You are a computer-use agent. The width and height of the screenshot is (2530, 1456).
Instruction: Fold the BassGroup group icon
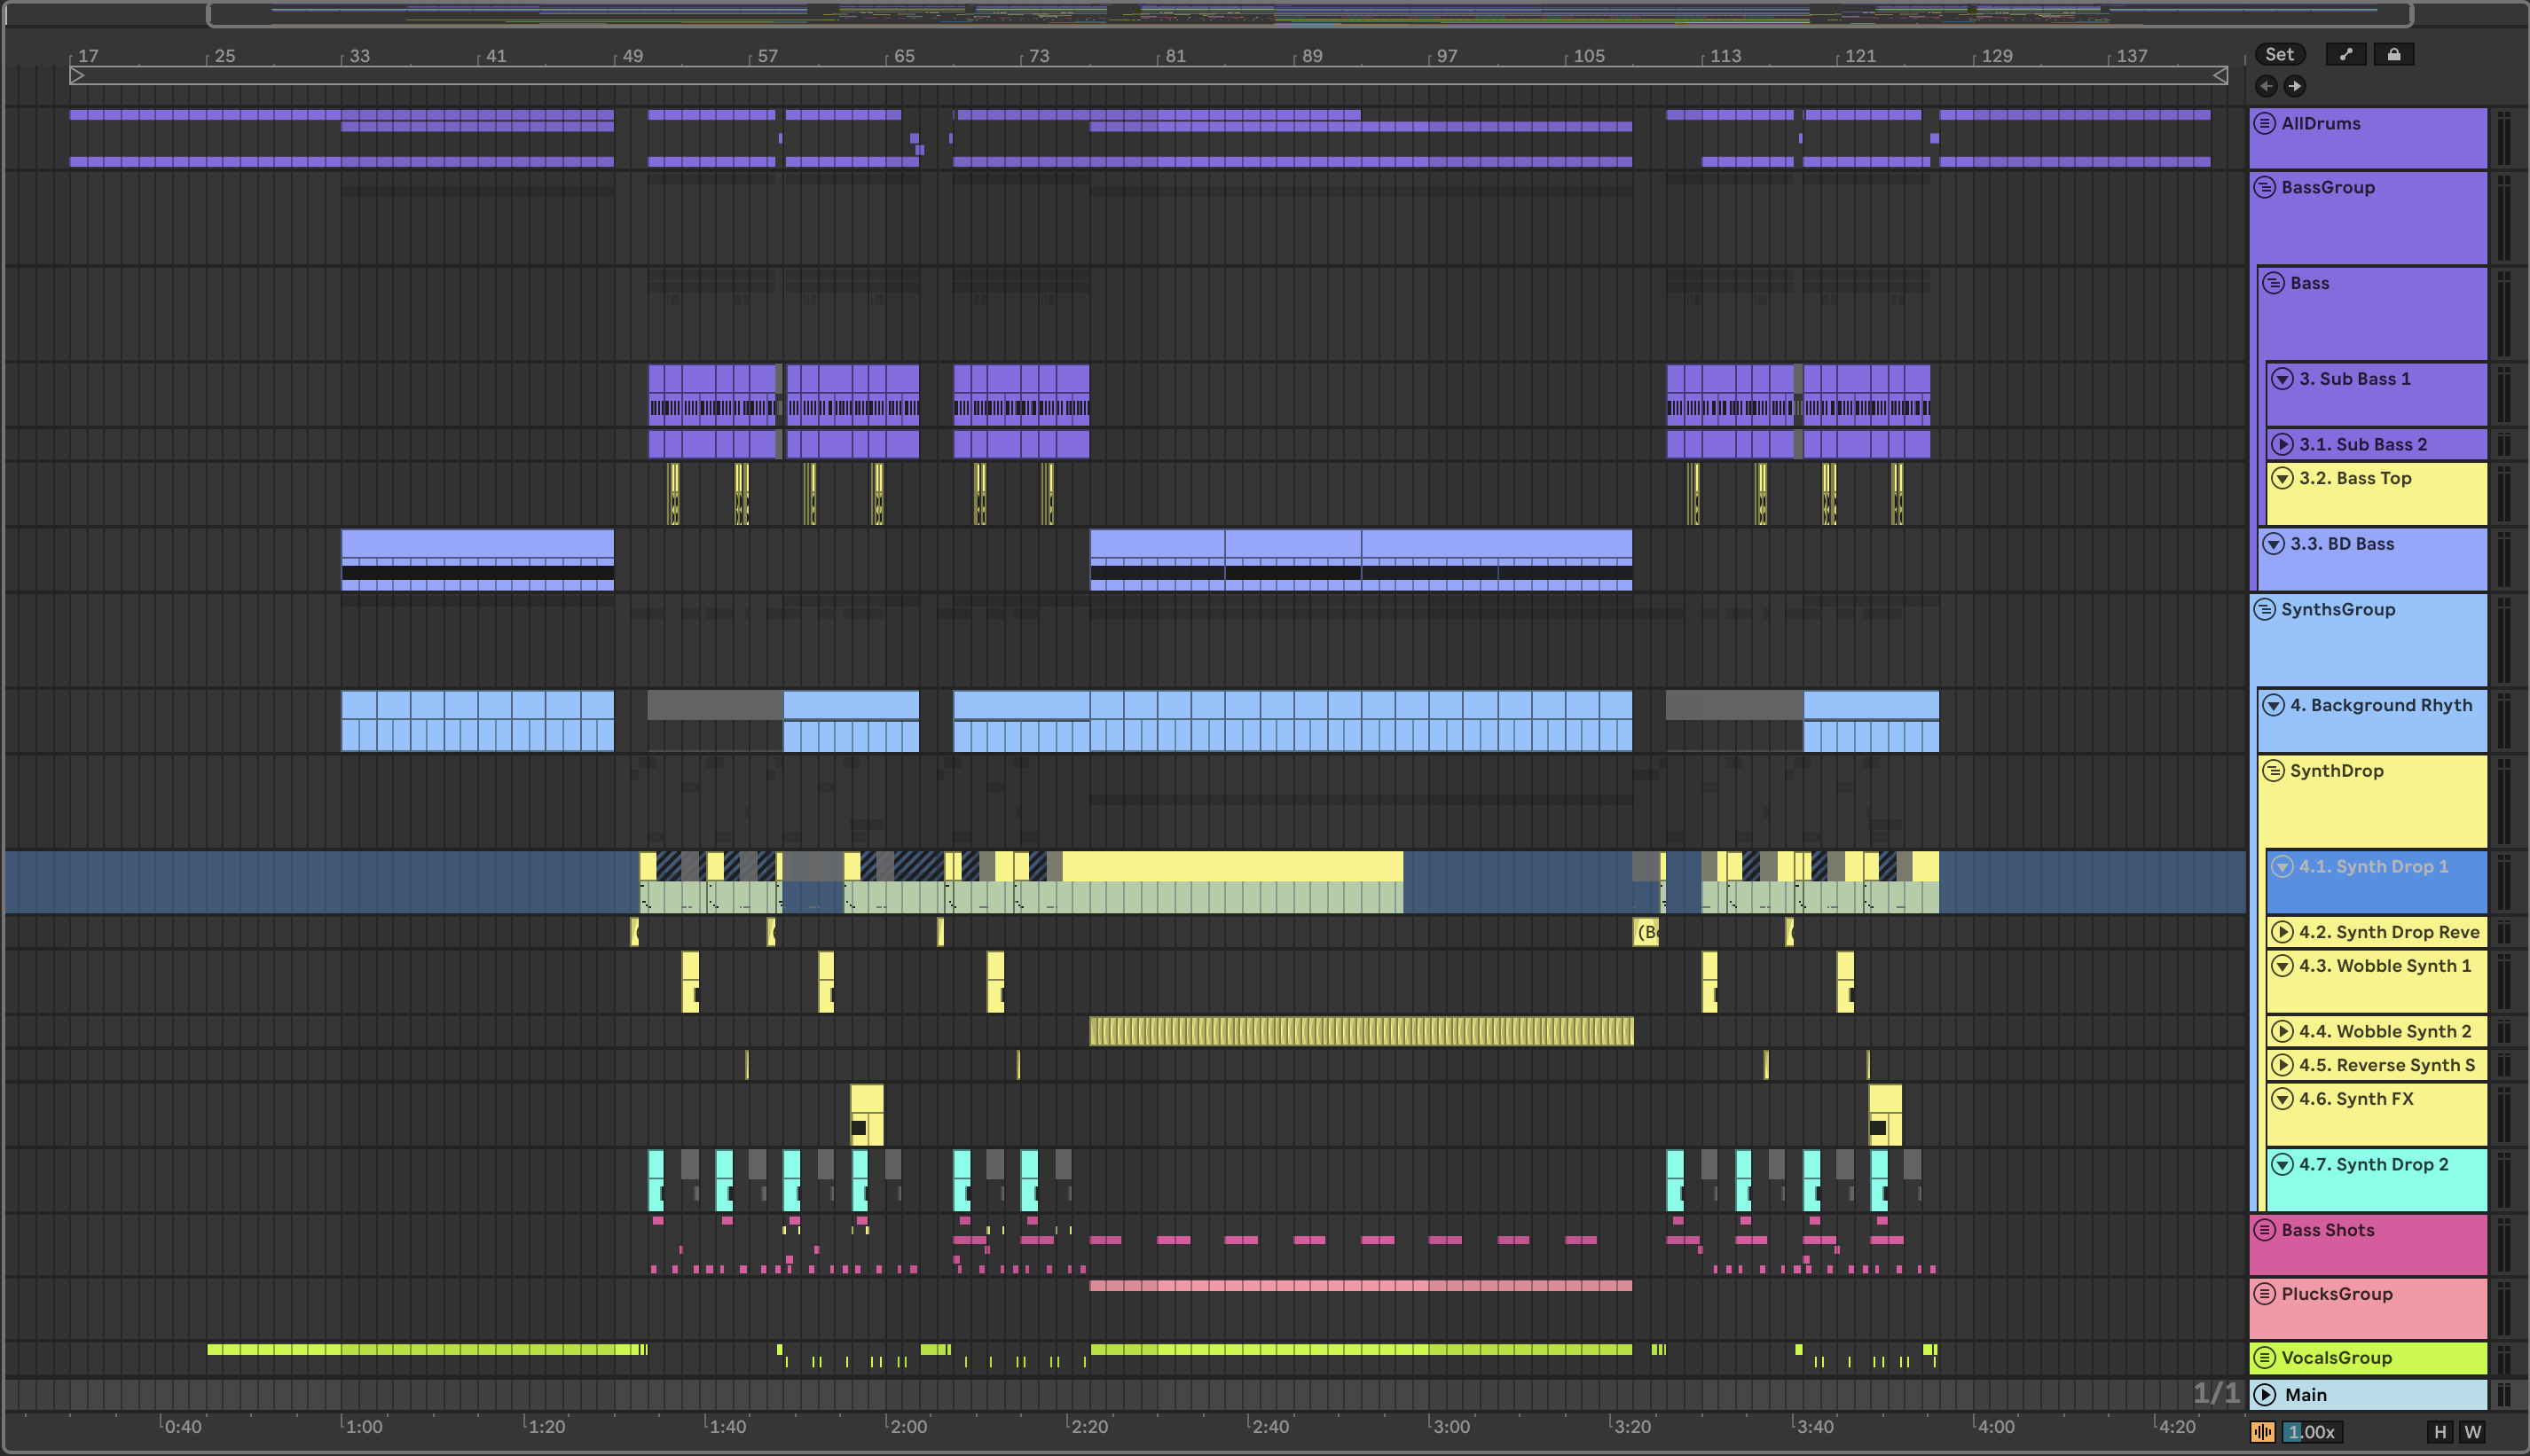coord(2265,187)
